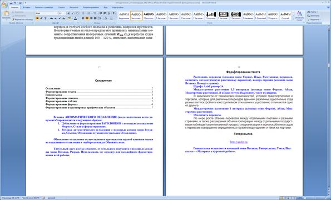Paste using the large Вставить clipboard button
This screenshot has height=200, width=331.
click(x=6, y=15)
